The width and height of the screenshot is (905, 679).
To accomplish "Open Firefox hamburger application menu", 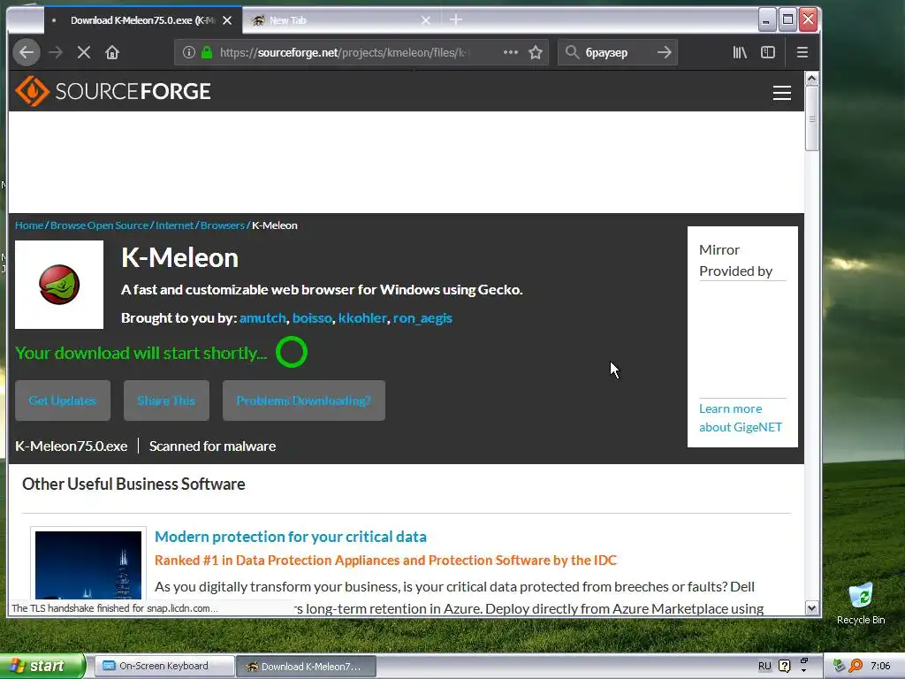I will click(802, 52).
